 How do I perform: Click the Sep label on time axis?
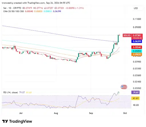pos(91,113)
